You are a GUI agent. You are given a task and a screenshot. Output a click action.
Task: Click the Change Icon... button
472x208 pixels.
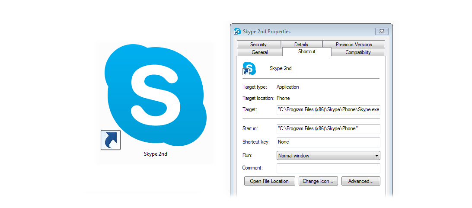(x=318, y=181)
